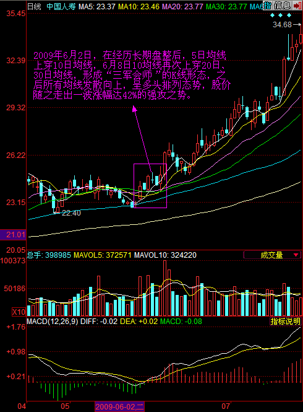Viewport: 303px width, 412px height.
Task: Click the +0.98 MACD axis value
Action: pos(16,351)
